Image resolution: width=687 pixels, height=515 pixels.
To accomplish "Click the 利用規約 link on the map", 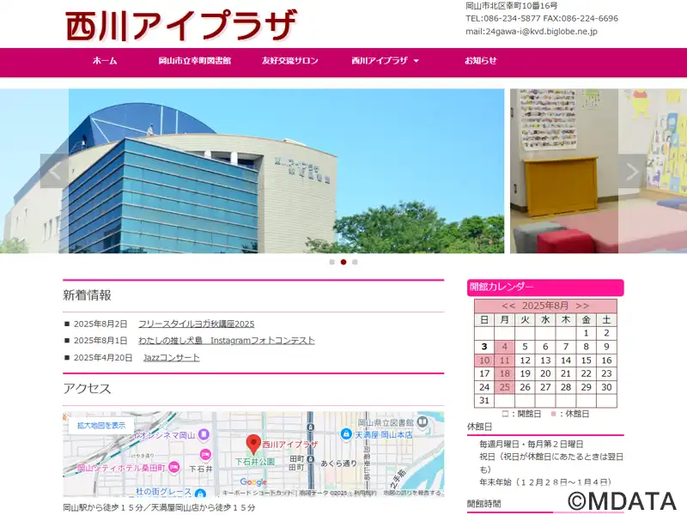I will 366,493.
